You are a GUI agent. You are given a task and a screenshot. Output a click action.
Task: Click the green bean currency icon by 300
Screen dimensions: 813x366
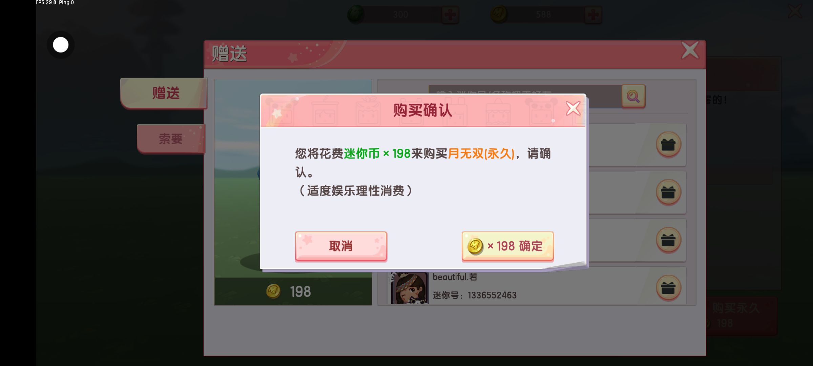click(x=356, y=14)
